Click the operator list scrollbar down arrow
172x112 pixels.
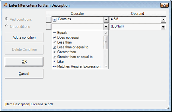[106, 66]
